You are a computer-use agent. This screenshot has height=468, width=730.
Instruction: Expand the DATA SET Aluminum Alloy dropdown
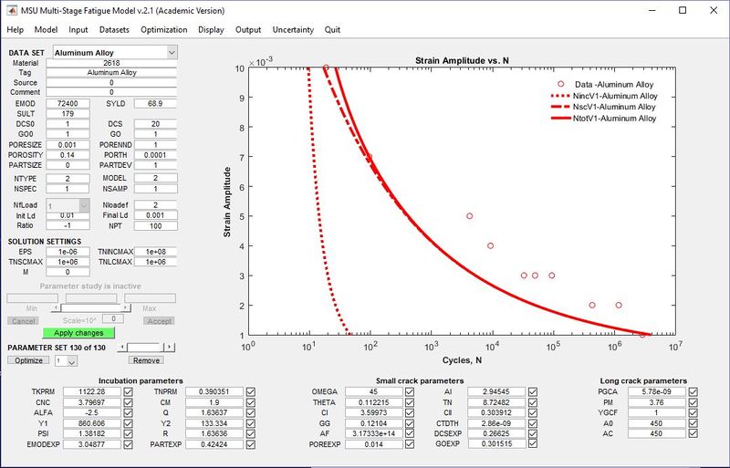(x=171, y=53)
